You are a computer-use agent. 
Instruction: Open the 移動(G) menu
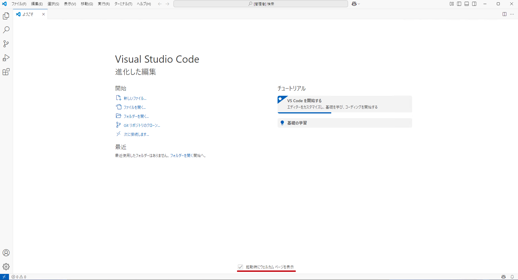point(87,4)
